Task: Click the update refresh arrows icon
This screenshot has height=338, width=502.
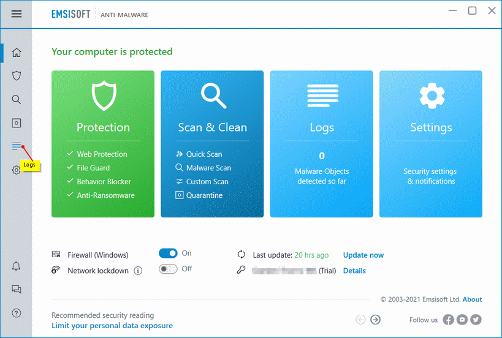Action: point(241,255)
